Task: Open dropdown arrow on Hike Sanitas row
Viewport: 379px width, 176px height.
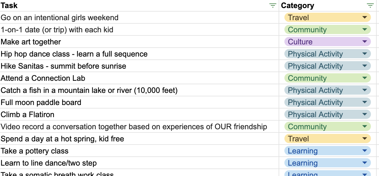Action: point(365,66)
